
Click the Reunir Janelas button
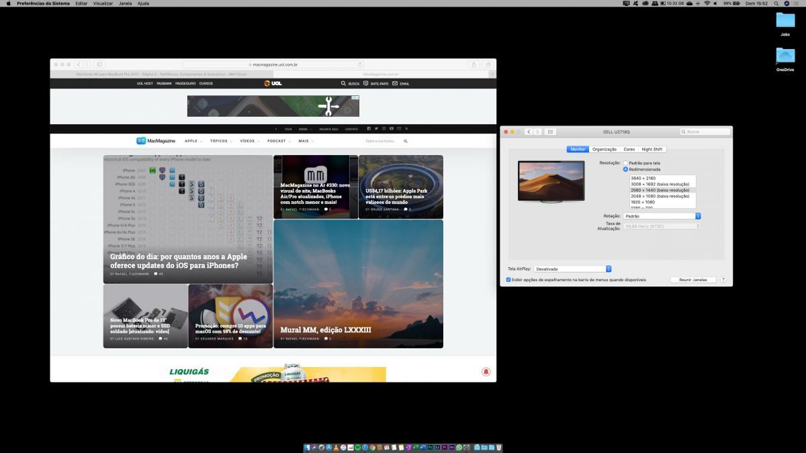pyautogui.click(x=693, y=279)
